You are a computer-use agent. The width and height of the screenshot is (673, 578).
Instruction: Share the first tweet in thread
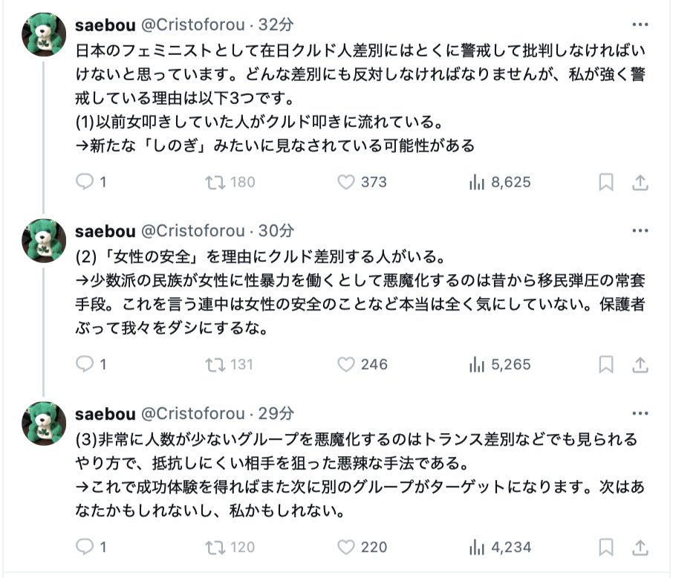[640, 182]
